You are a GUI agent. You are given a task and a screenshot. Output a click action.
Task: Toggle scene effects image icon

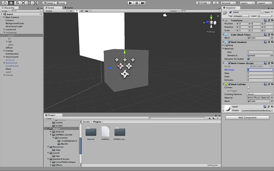click(87, 11)
